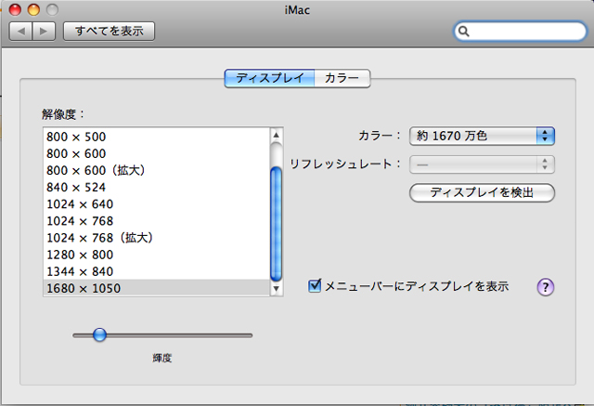Image resolution: width=594 pixels, height=406 pixels.
Task: Switch to the カラー tab
Action: tap(342, 78)
